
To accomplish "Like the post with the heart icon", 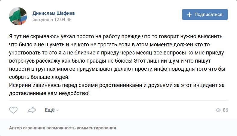I will point(14,110).
